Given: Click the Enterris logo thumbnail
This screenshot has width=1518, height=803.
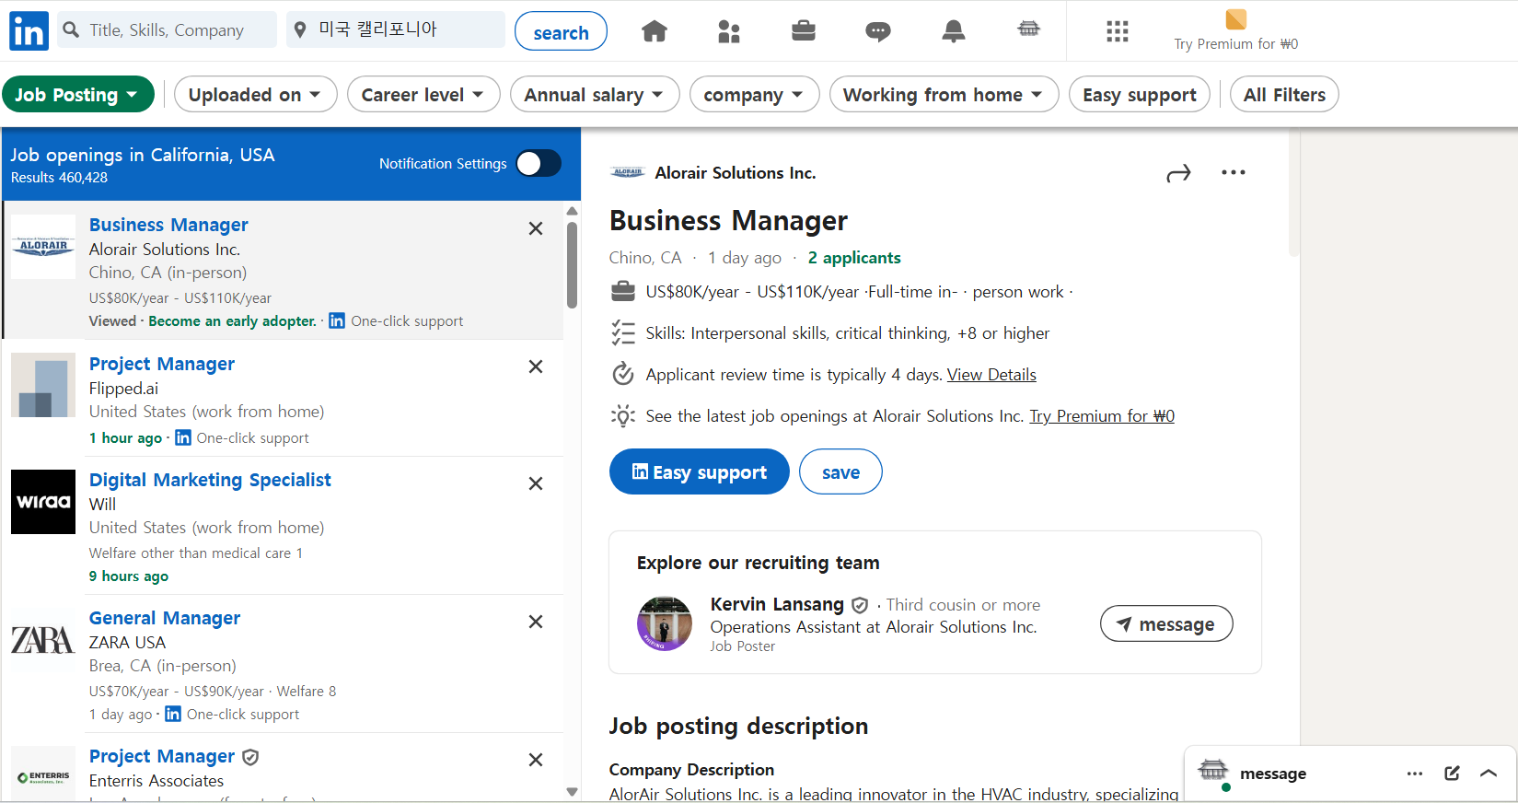Looking at the screenshot, I should pyautogui.click(x=43, y=774).
